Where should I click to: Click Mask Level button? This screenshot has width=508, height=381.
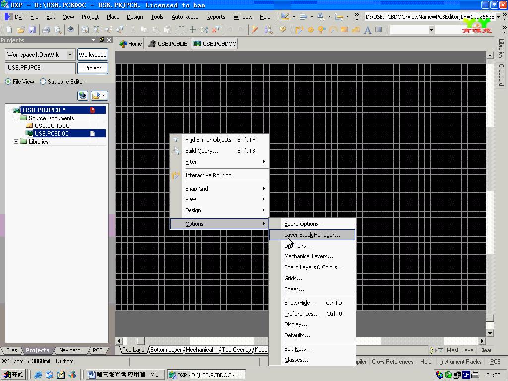click(x=460, y=350)
